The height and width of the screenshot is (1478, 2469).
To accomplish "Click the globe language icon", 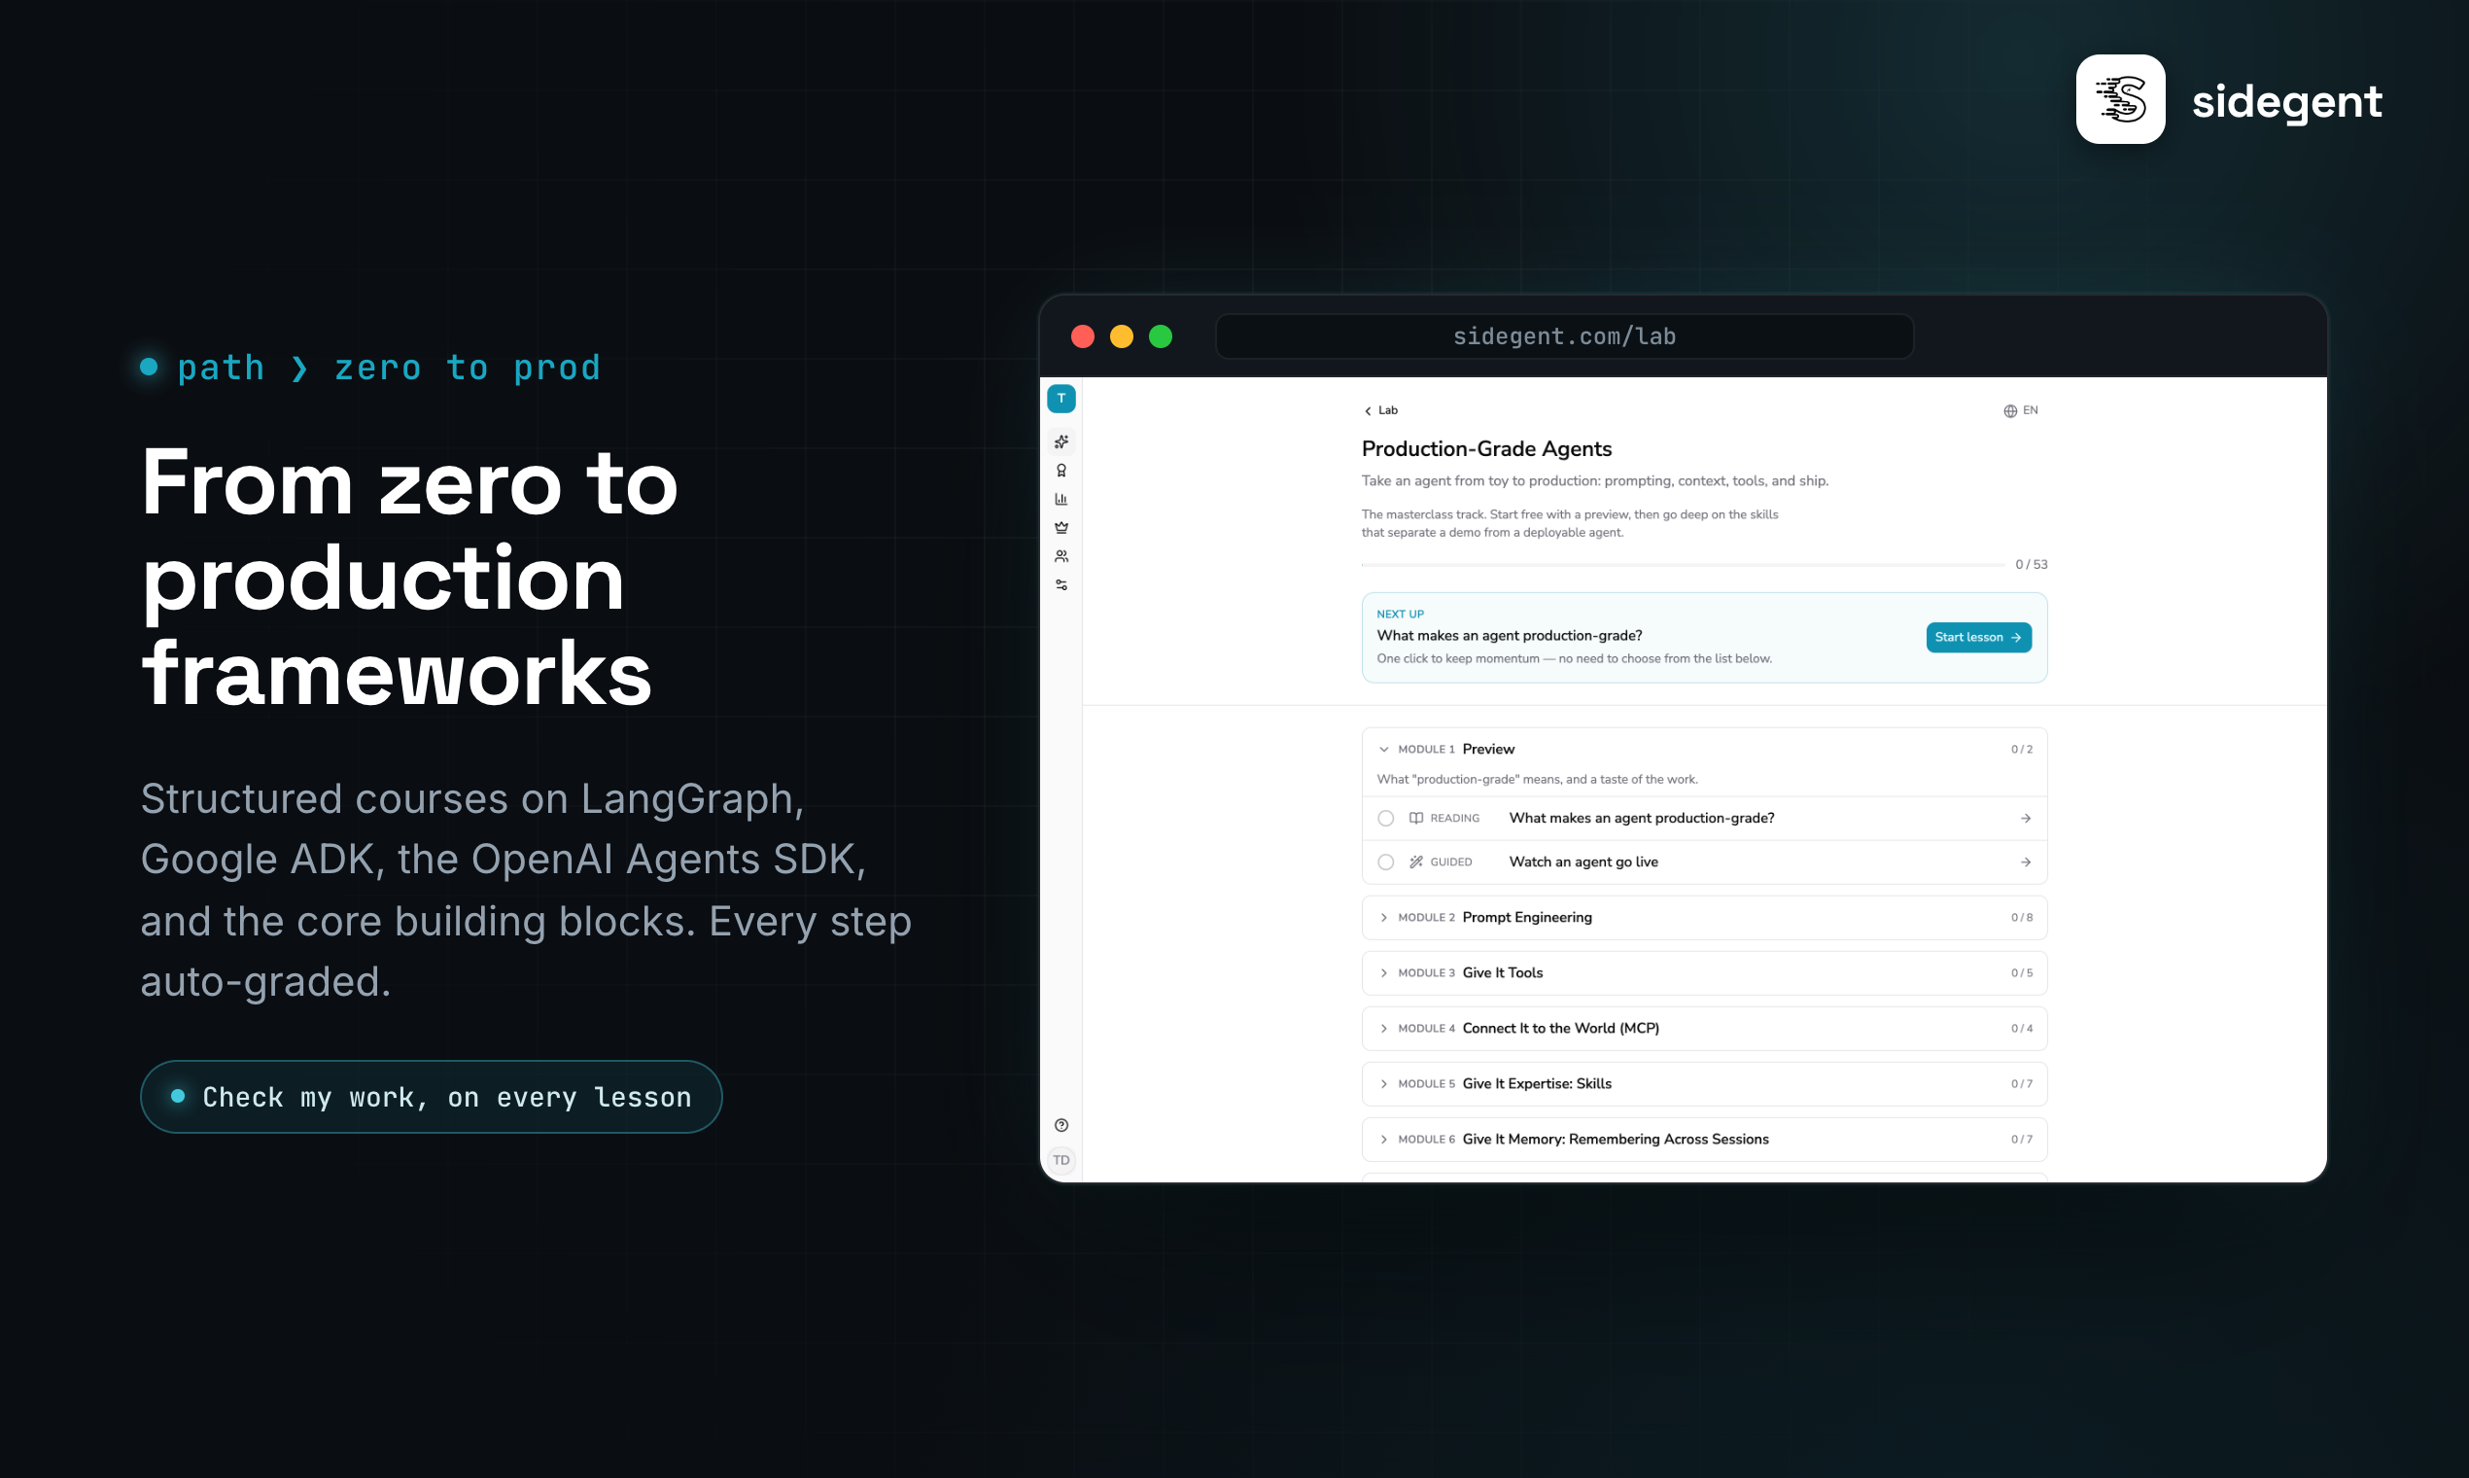I will [2010, 410].
